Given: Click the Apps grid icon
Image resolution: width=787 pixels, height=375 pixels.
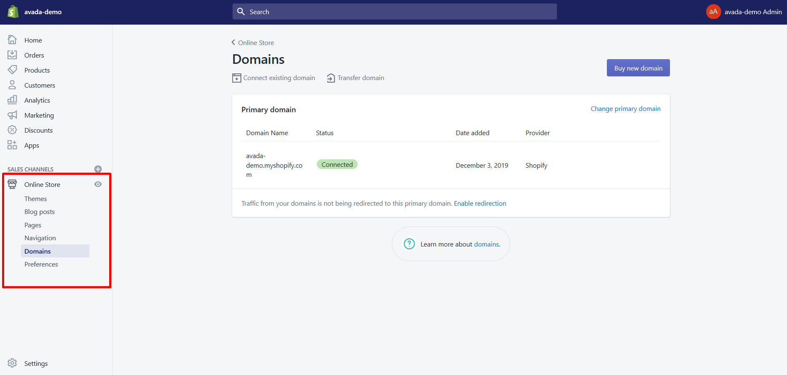Looking at the screenshot, I should point(13,145).
